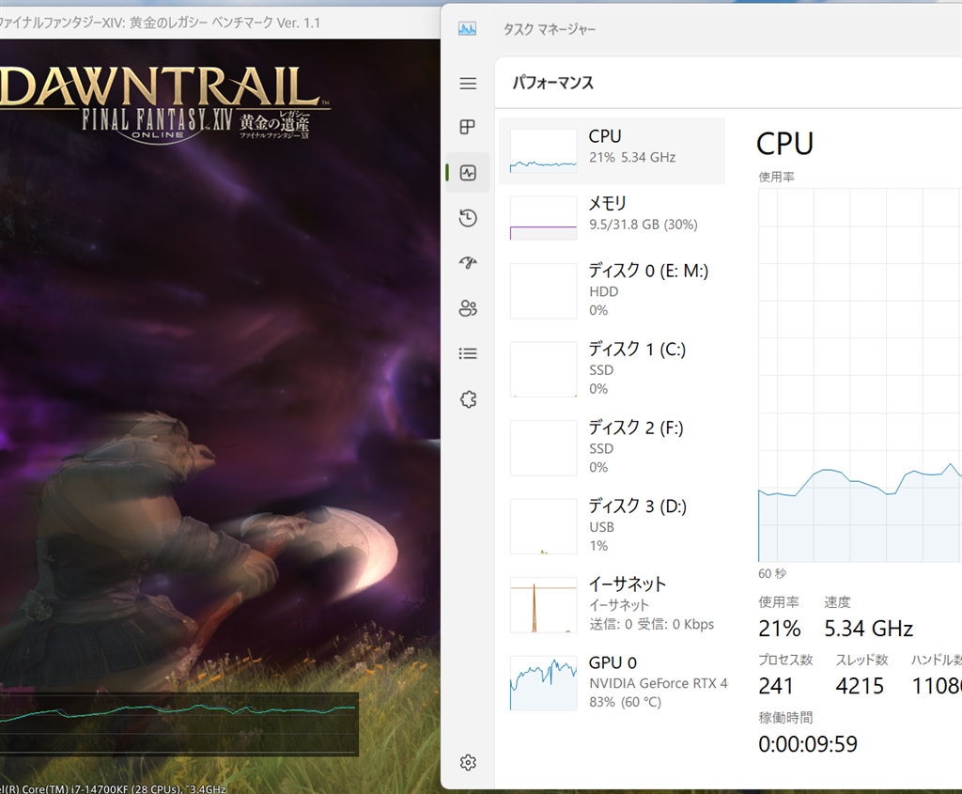Viewport: 962px width, 794px height.
Task: Click the スレッド数 label
Action: (x=861, y=660)
